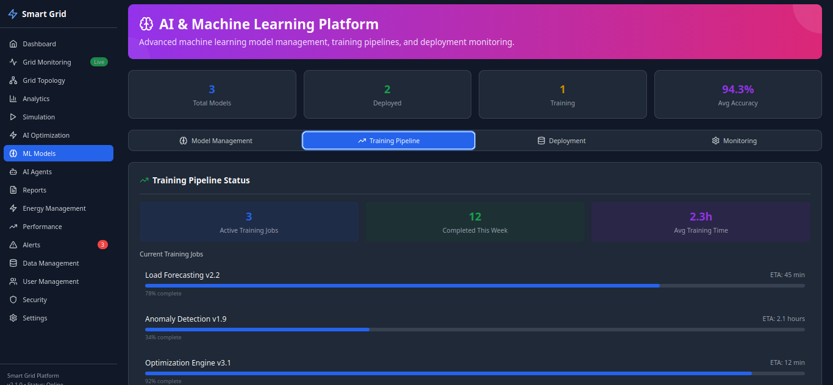
Task: Open the Monitoring tab
Action: pyautogui.click(x=734, y=141)
